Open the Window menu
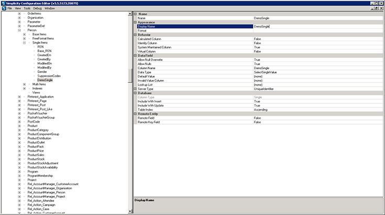The width and height of the screenshot is (385, 215). click(x=50, y=8)
